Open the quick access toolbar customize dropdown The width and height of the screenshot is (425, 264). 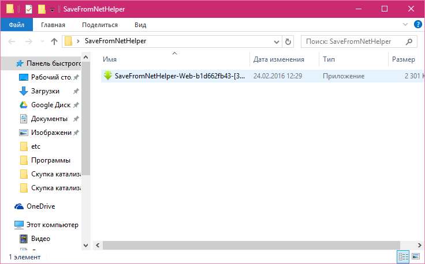(52, 10)
